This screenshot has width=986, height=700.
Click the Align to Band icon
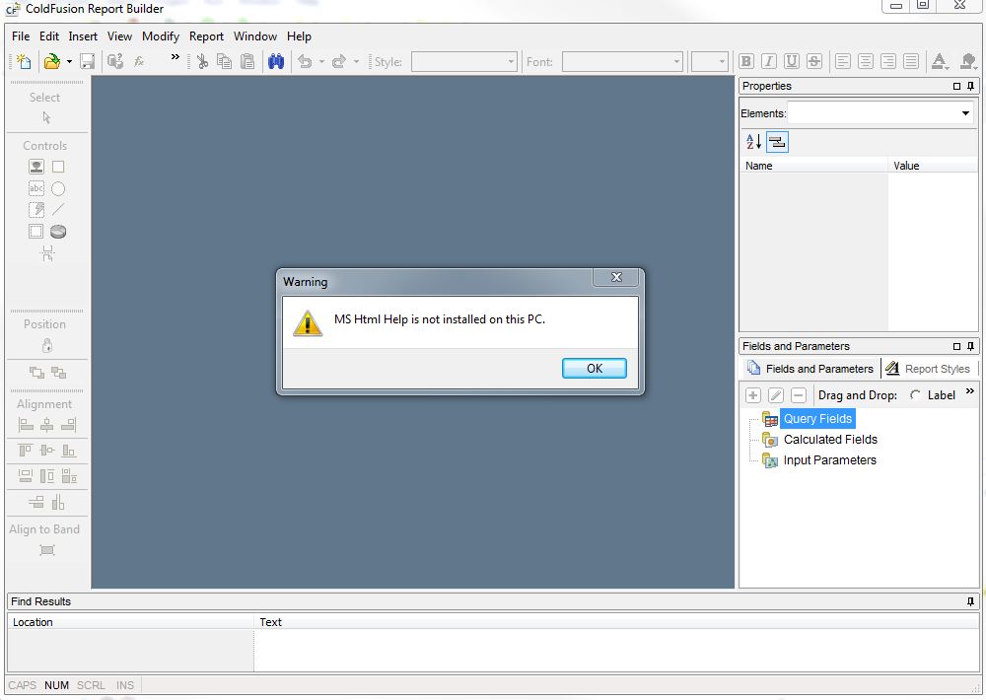tap(47, 550)
